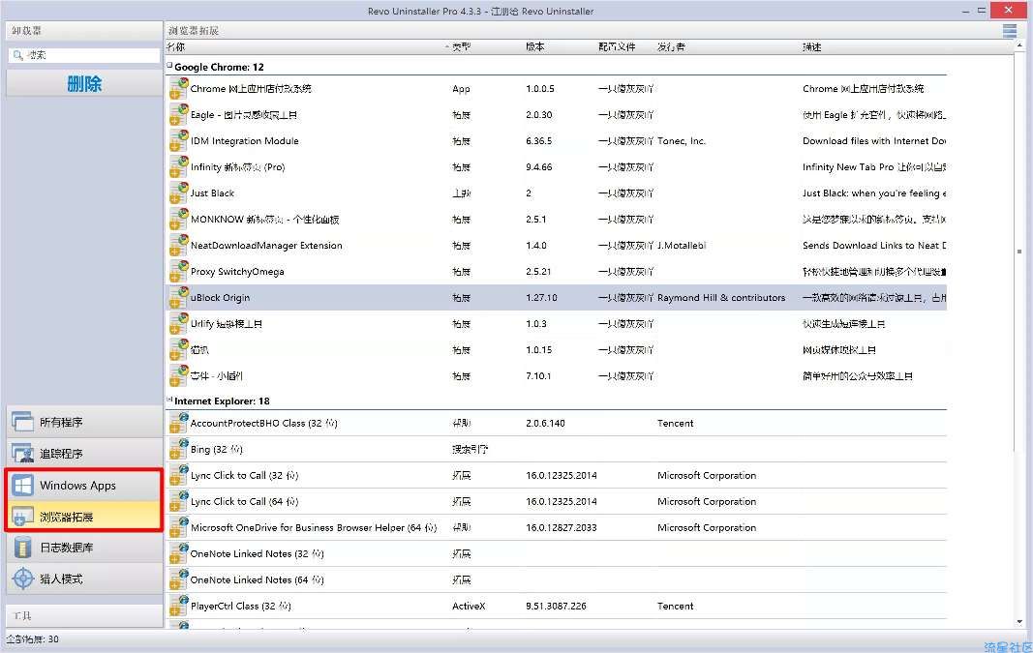Click publisher 'Tonec, Inc.'
Screen dimensions: 1033x653
point(682,141)
